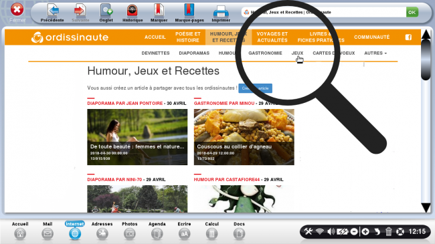Open Adresses in the dock

[x=102, y=233]
